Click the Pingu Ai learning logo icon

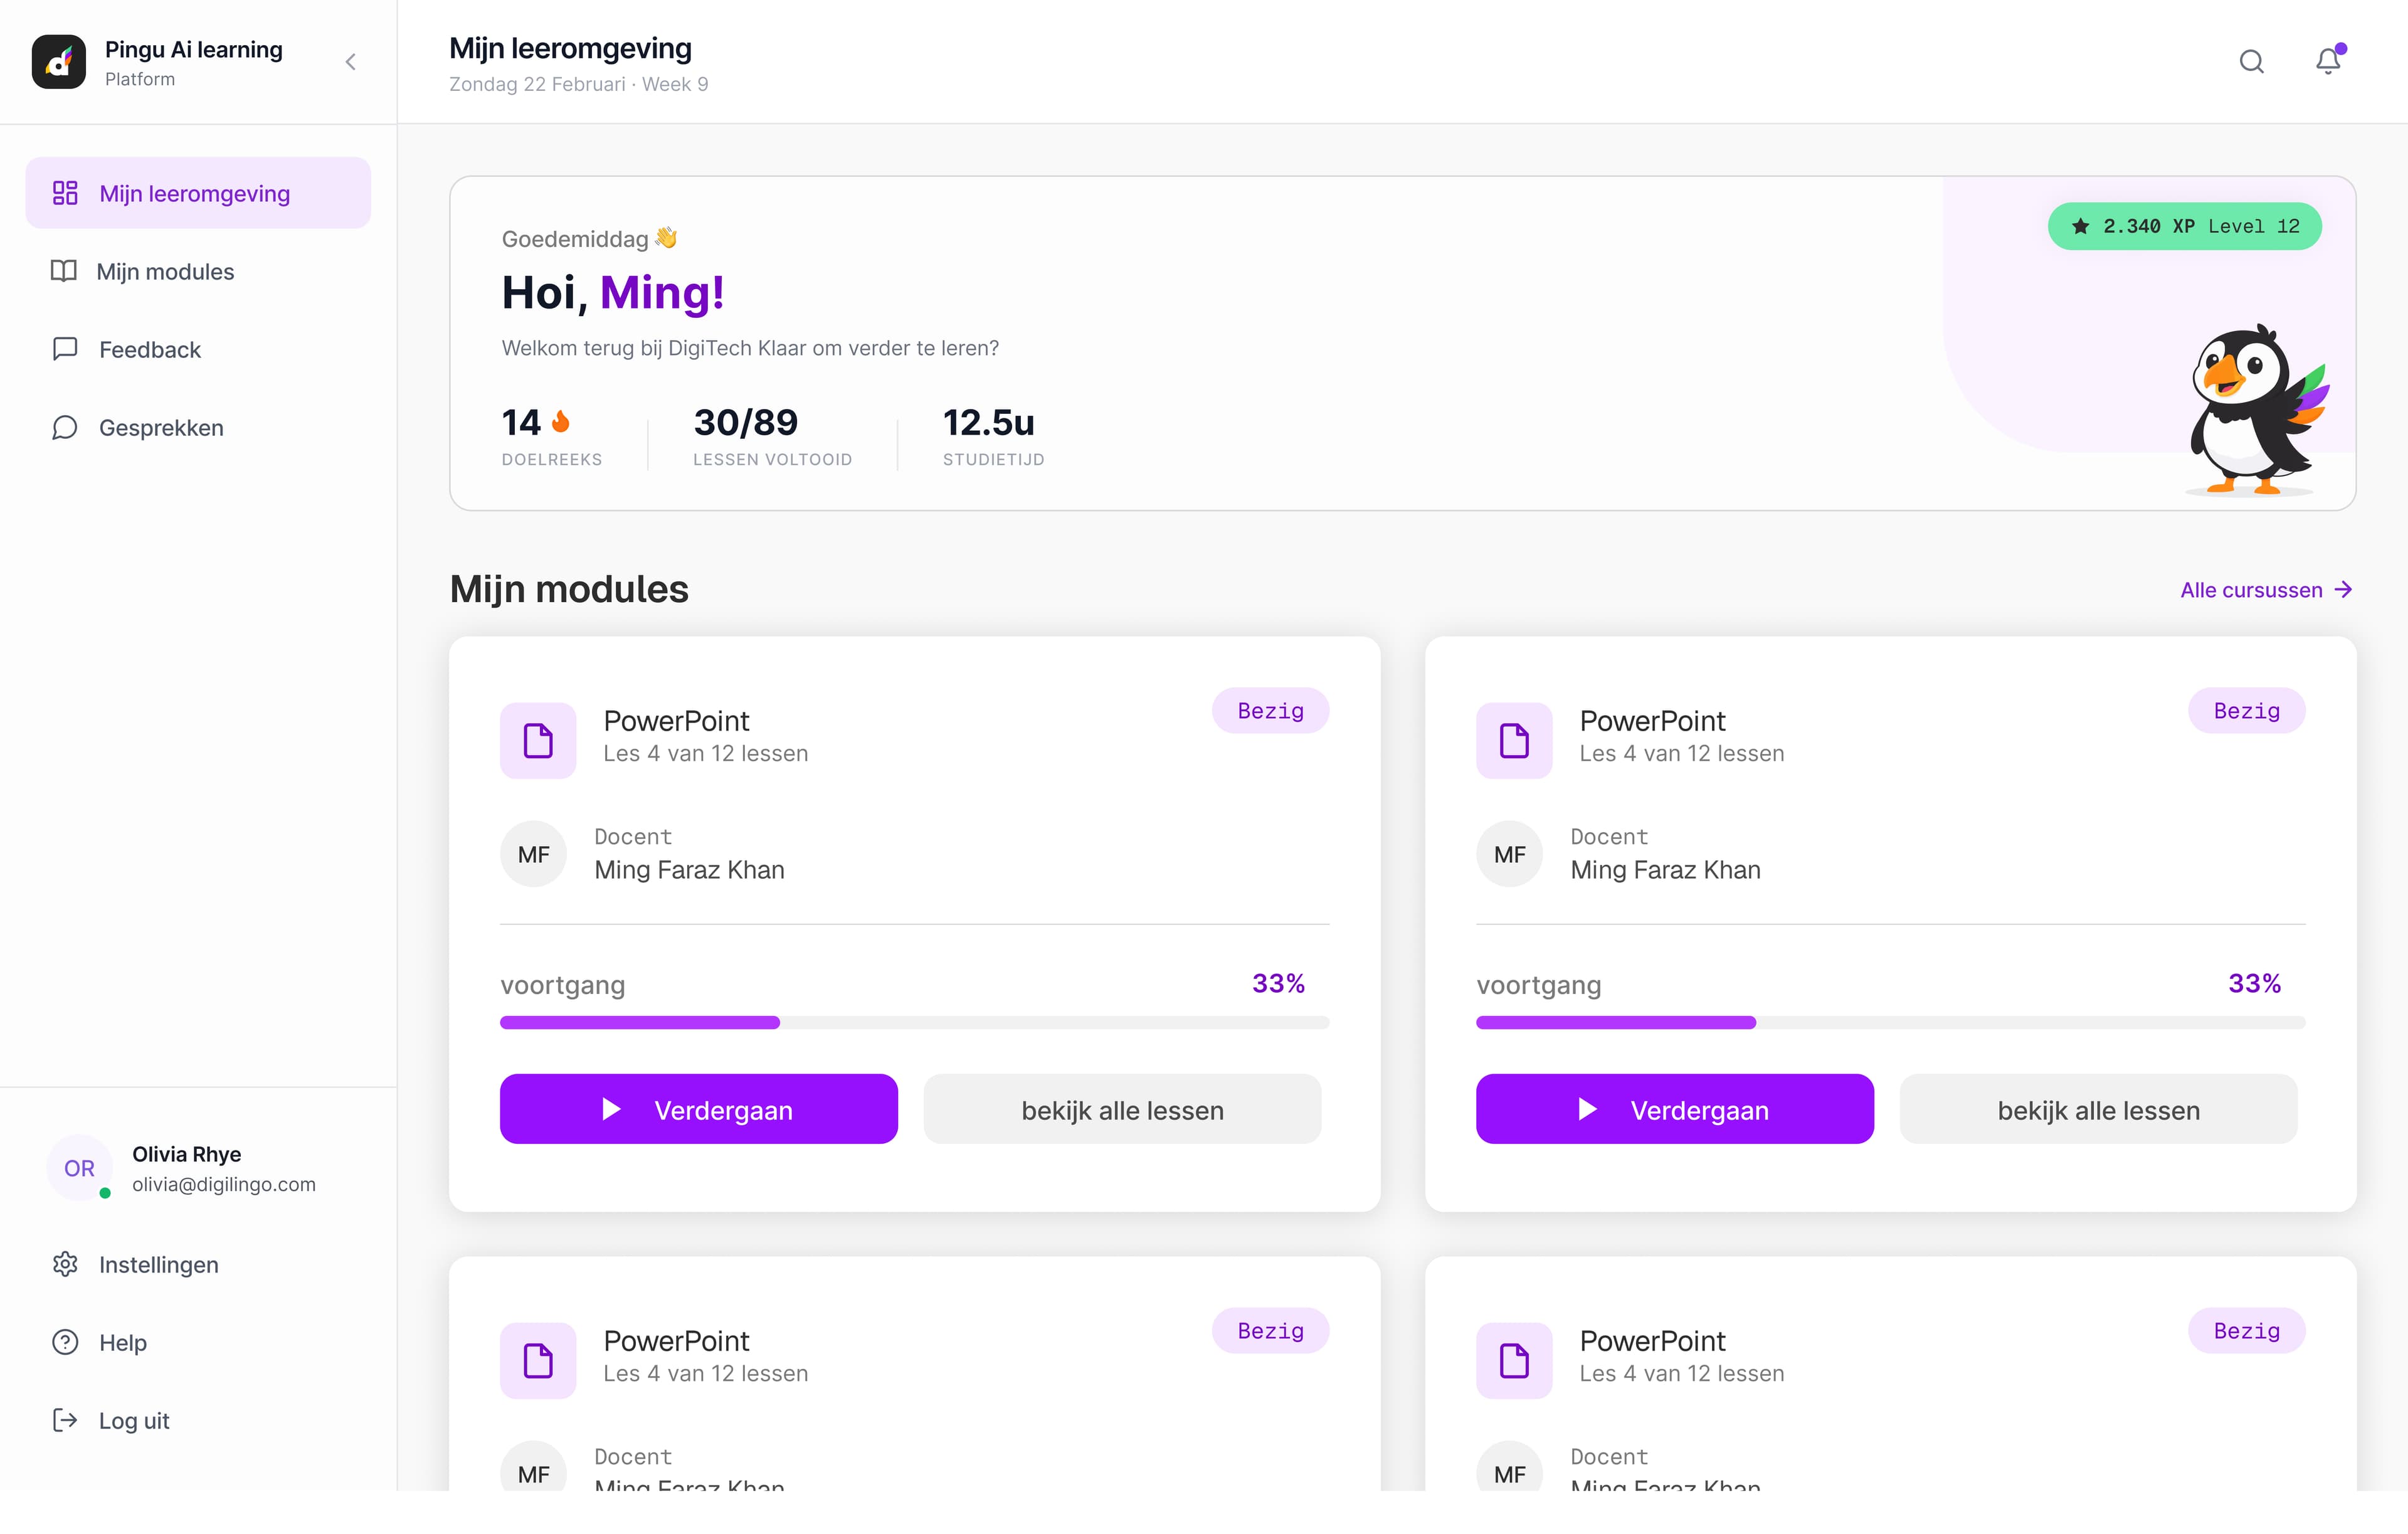(x=58, y=62)
